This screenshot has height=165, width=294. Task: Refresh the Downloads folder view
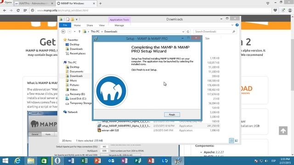pos(188,32)
